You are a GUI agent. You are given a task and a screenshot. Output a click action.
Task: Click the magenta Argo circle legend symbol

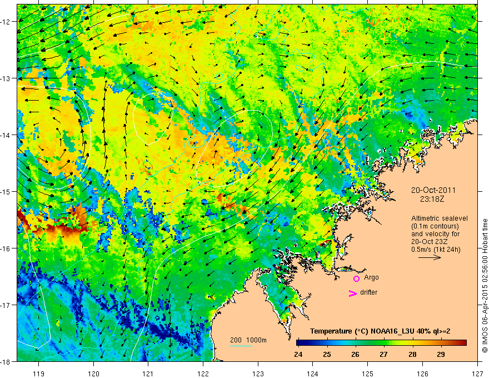click(x=356, y=278)
